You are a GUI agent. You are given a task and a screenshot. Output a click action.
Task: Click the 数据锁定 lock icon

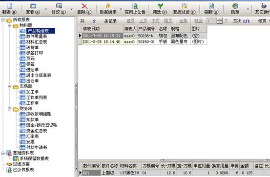click(x=108, y=6)
